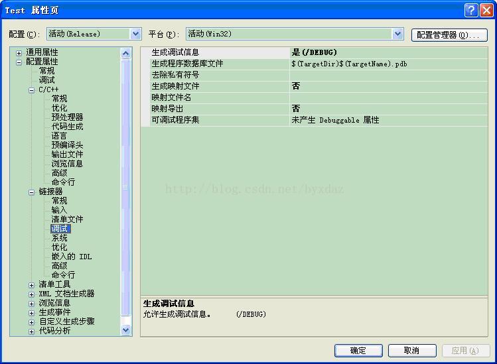
Task: Collapse the C/C++ tree node
Action: (x=31, y=90)
